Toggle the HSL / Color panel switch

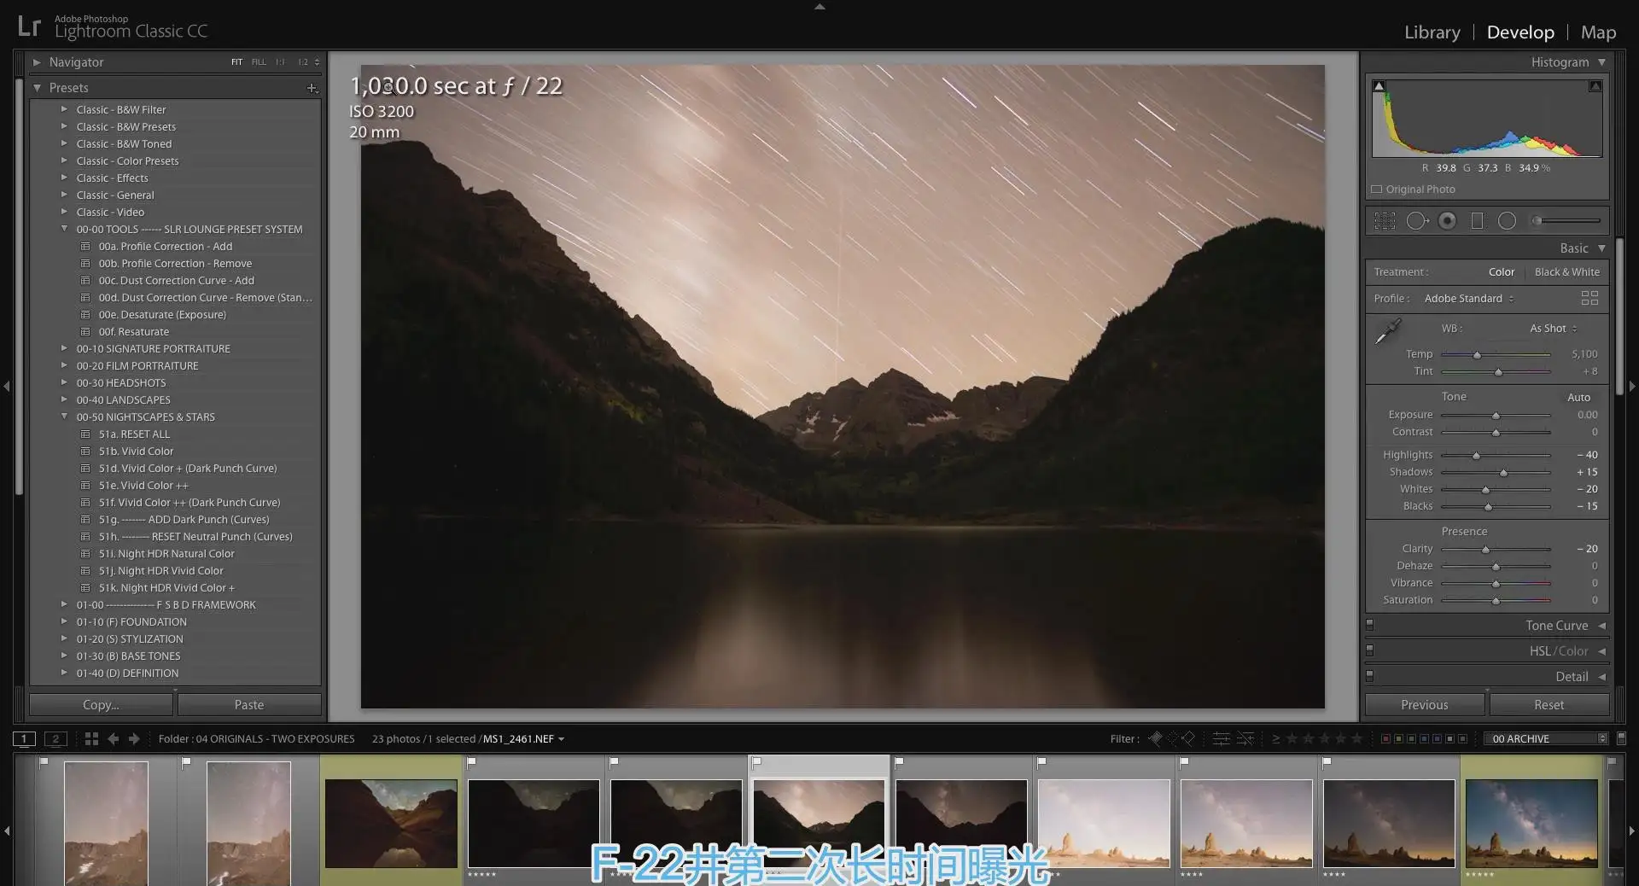[1370, 650]
